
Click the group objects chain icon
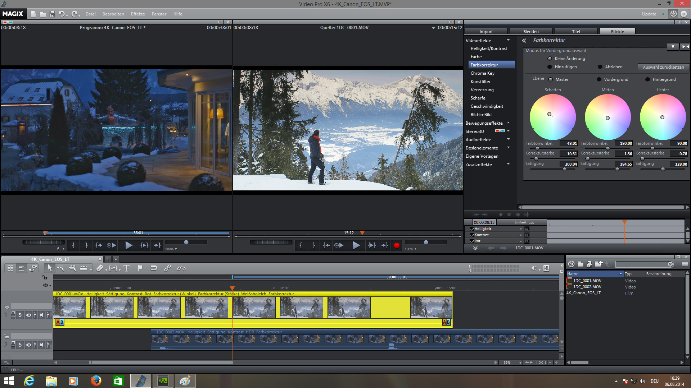tap(167, 268)
